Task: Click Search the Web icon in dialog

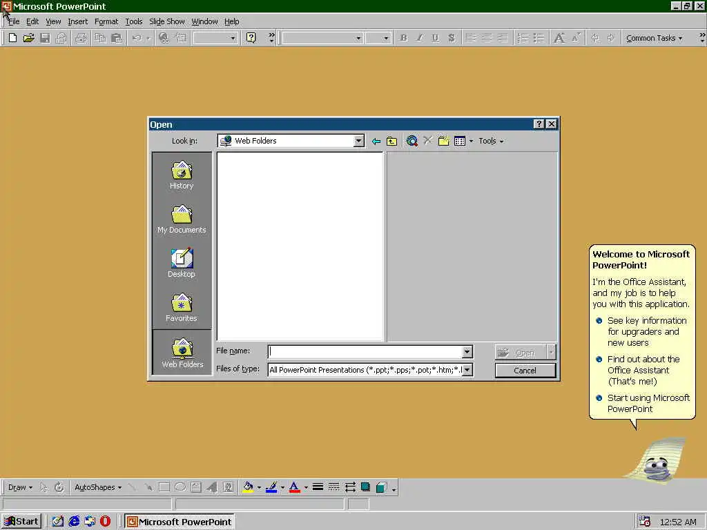Action: point(411,141)
